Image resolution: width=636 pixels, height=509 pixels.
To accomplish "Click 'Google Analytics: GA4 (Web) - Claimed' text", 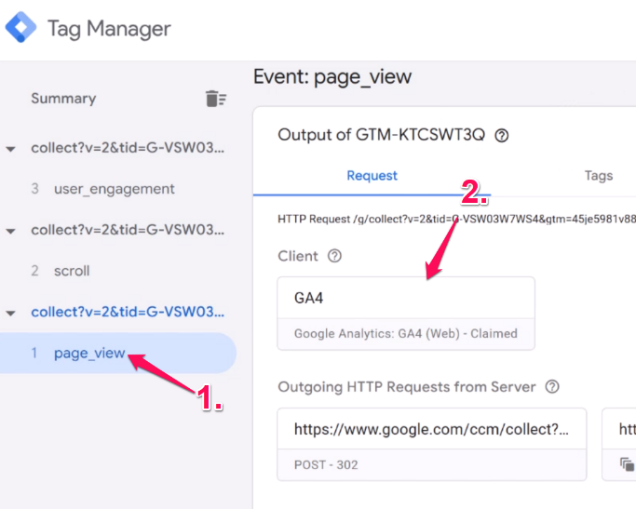I will pos(406,333).
